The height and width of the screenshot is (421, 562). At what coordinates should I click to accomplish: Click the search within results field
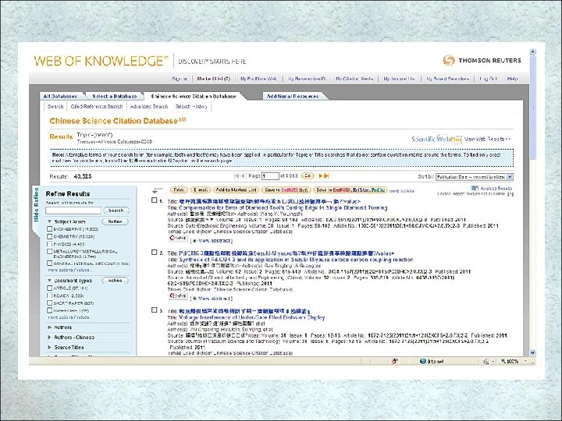click(73, 210)
